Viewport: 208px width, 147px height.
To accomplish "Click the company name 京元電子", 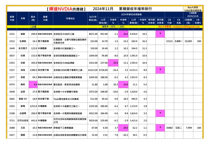I will 23,48.
